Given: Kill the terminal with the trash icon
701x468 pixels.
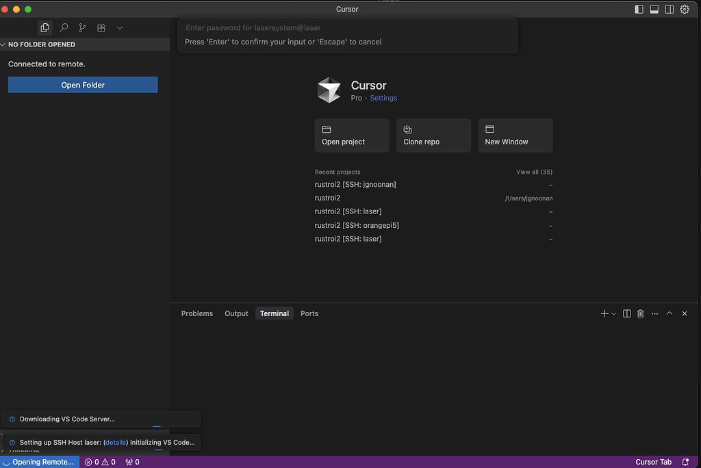Looking at the screenshot, I should [x=640, y=313].
